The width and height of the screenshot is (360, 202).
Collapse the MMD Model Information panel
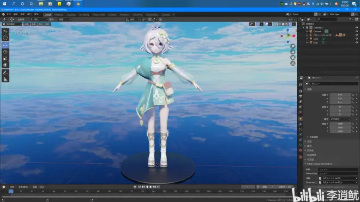[x=319, y=164]
